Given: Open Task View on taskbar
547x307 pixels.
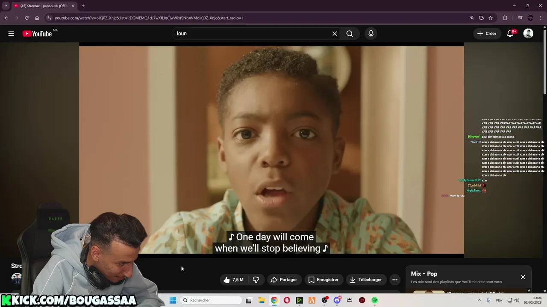Looking at the screenshot, I should point(249,300).
